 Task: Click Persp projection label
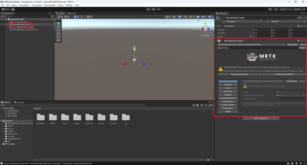205,35
